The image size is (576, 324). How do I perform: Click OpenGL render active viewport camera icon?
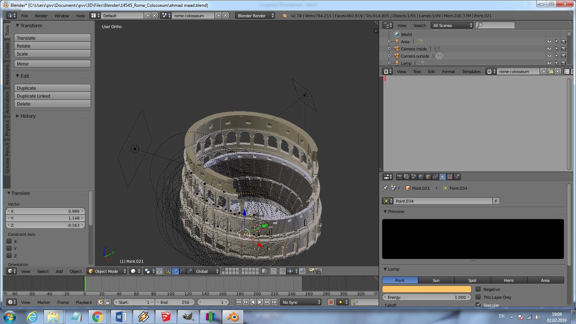(311, 271)
